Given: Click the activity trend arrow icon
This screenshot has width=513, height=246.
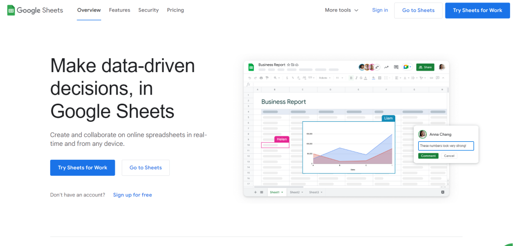Looking at the screenshot, I should [x=386, y=67].
